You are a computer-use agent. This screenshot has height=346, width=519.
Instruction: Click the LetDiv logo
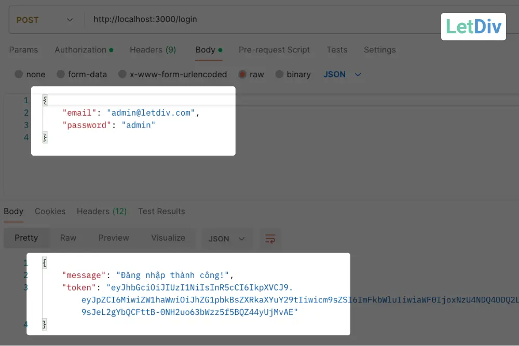coord(473,26)
